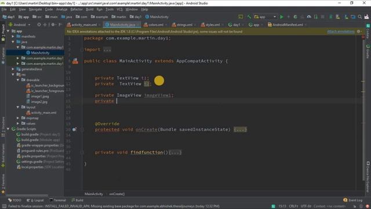Open the Gradle side panel
The width and height of the screenshot is (371, 209).
(x=368, y=51)
